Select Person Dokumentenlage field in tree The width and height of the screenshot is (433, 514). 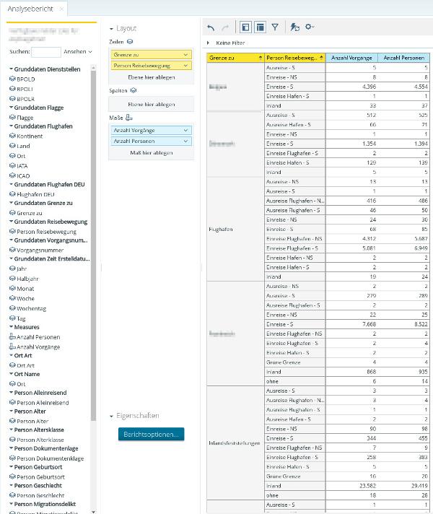(x=50, y=458)
